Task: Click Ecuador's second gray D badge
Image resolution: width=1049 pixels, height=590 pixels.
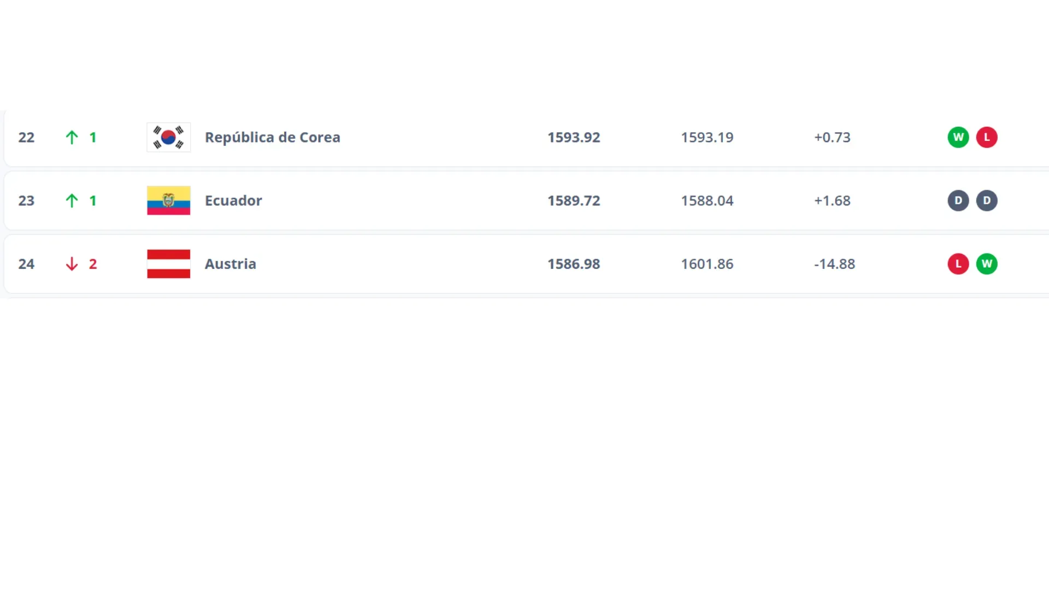Action: (x=987, y=200)
